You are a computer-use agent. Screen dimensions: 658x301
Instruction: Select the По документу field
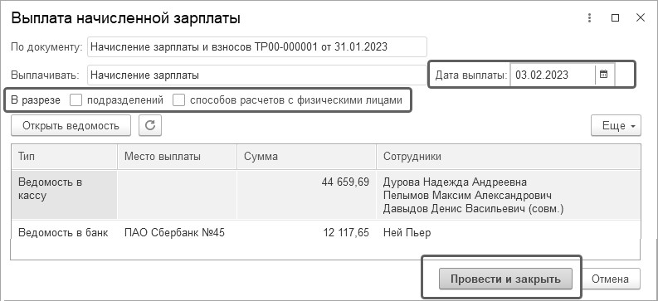[x=257, y=47]
